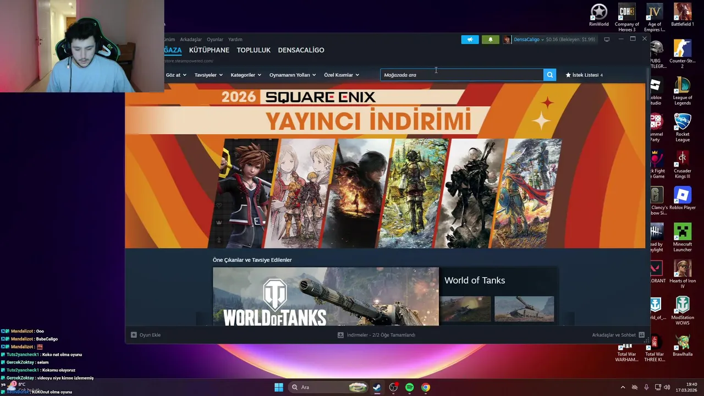Click the microphone icon in system tray

646,387
